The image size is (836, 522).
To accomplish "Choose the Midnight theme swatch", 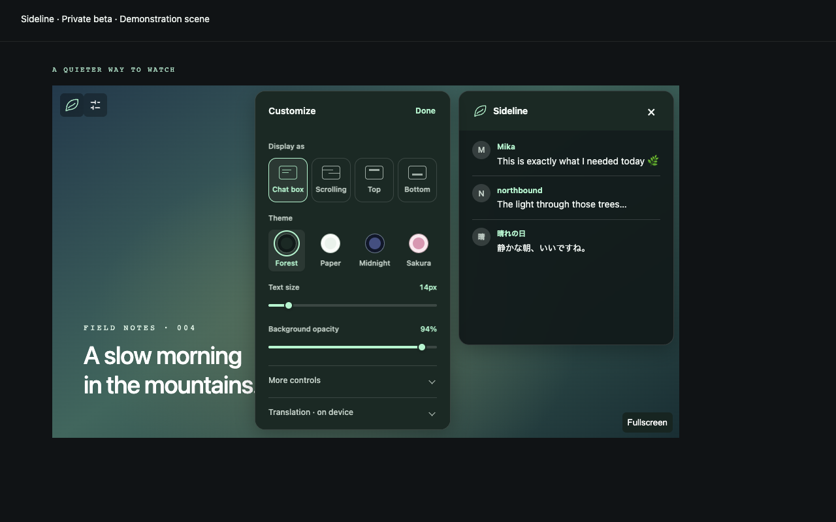I will (375, 250).
